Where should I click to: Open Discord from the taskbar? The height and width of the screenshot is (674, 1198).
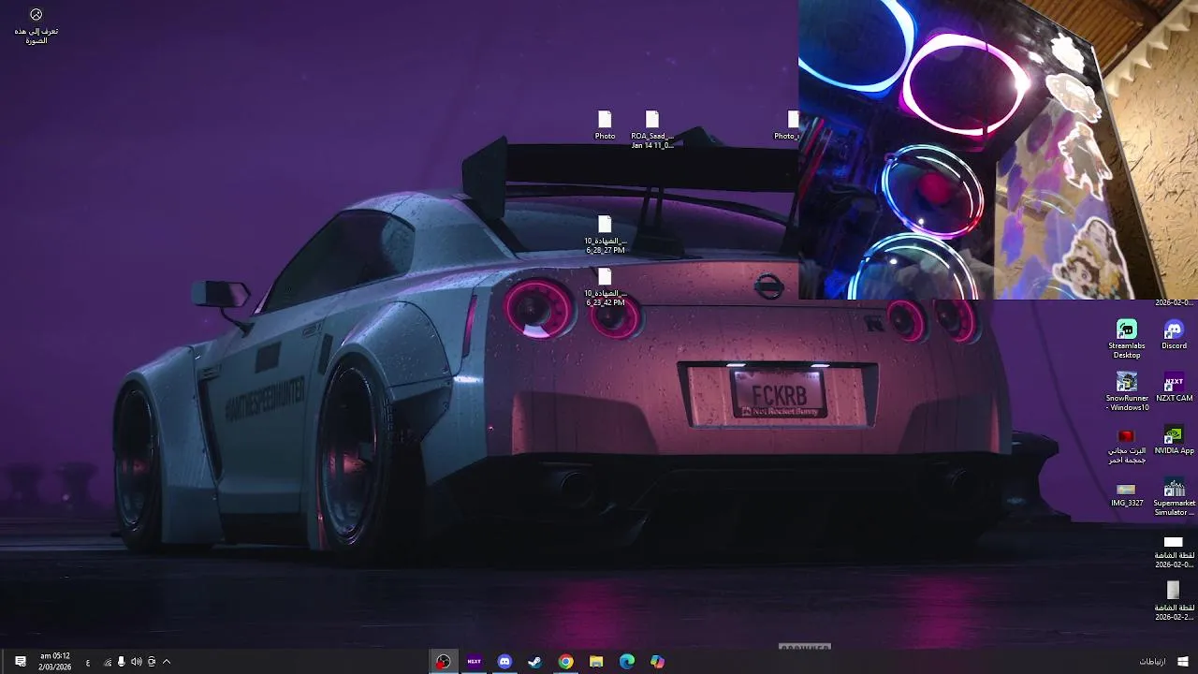pos(504,661)
